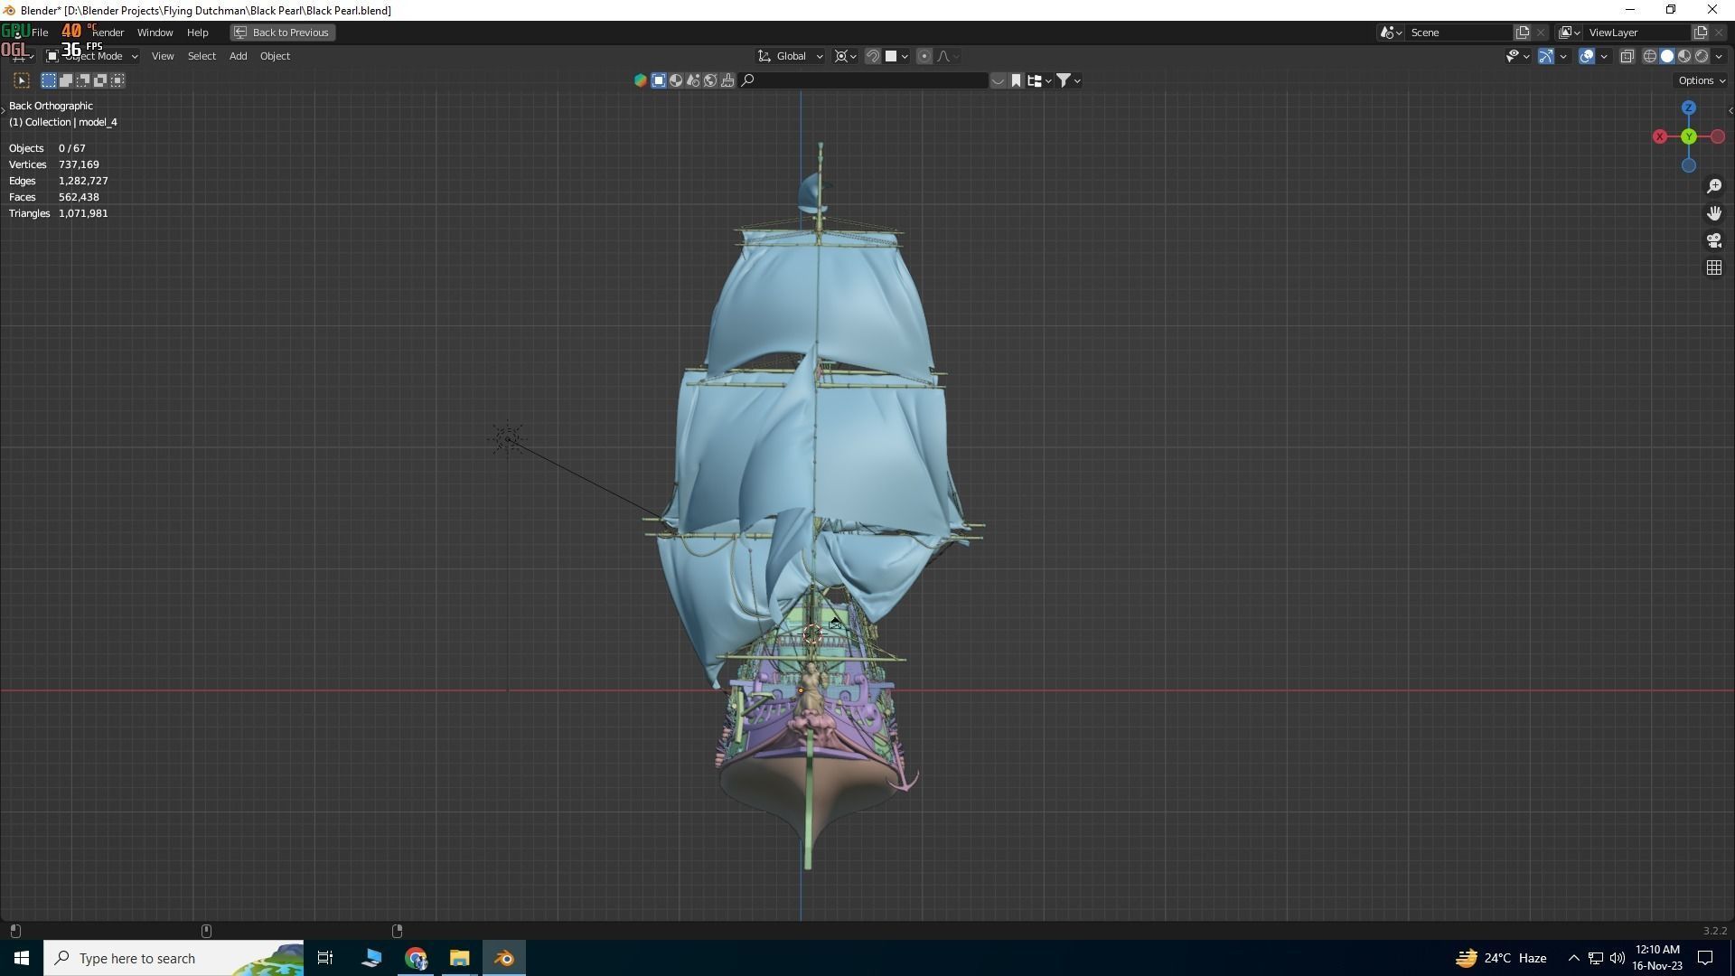Open Chrome from the Windows taskbar
1735x976 pixels.
pyautogui.click(x=416, y=958)
